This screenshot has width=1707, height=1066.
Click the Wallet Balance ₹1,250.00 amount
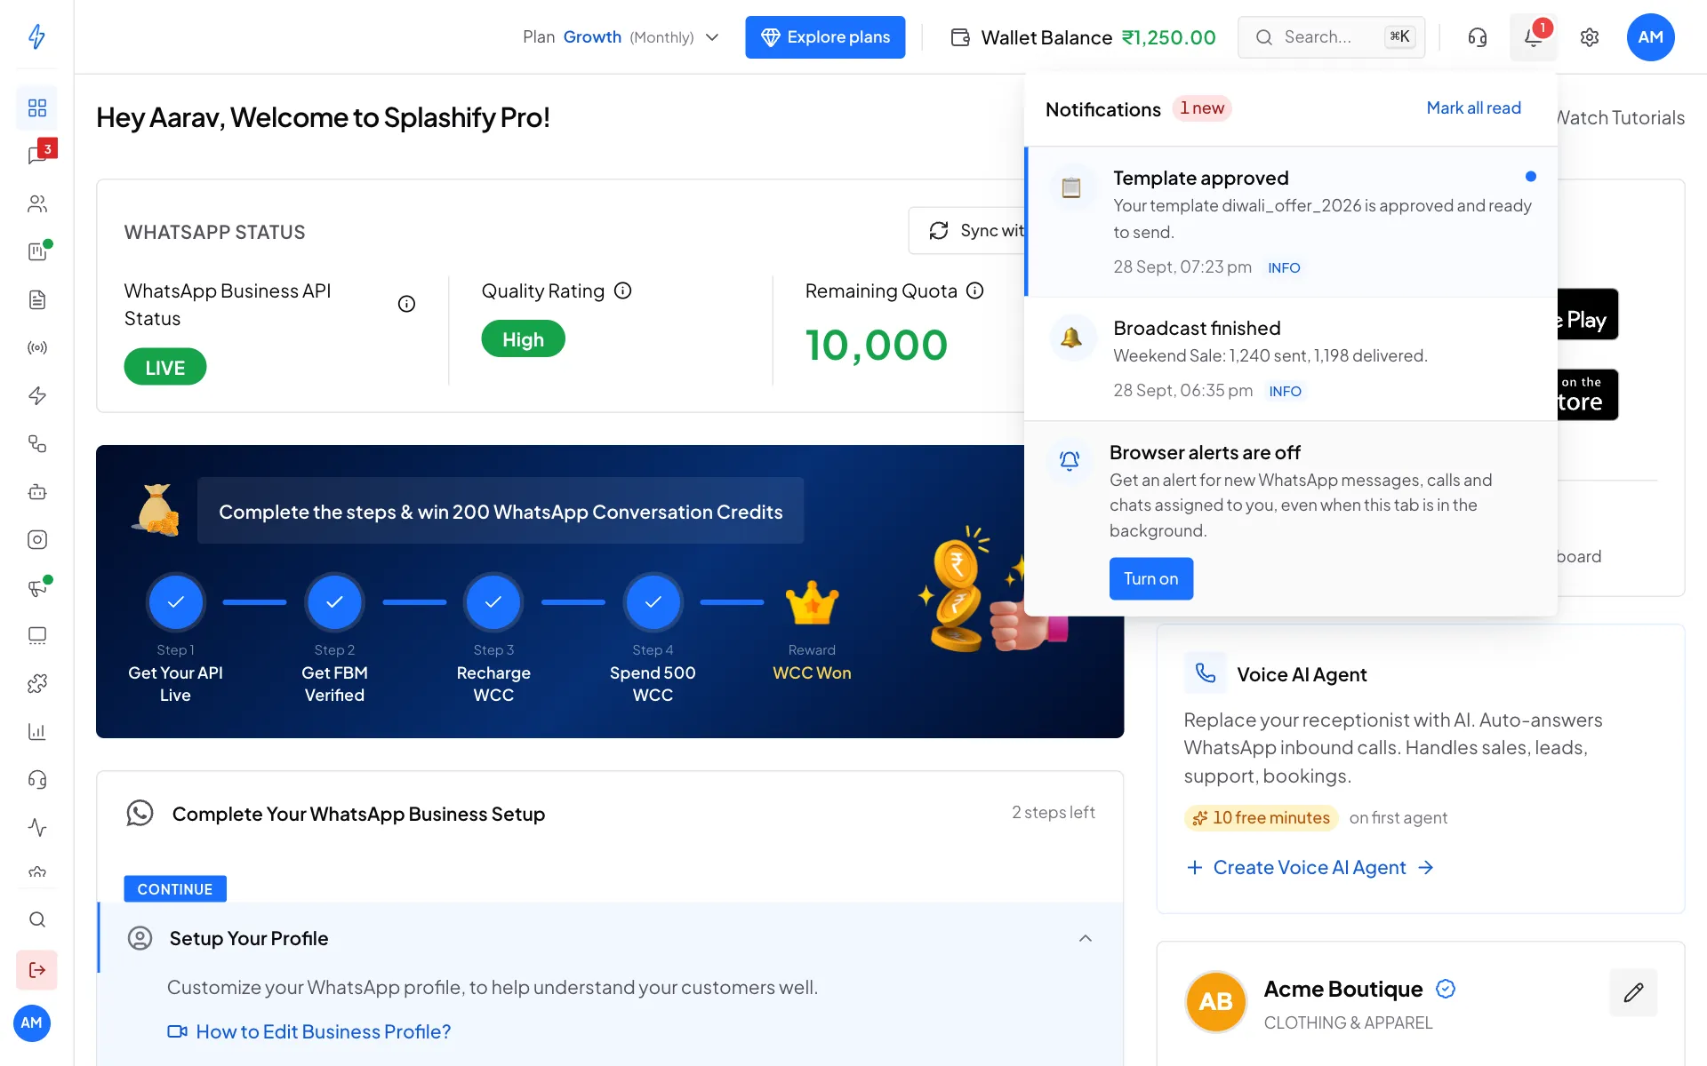coord(1168,37)
